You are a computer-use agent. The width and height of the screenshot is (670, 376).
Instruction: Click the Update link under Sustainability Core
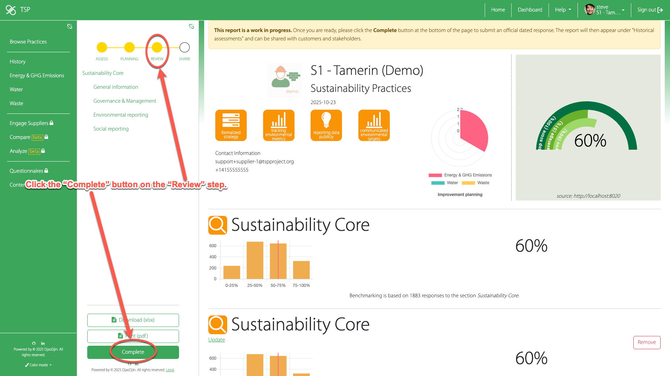216,340
